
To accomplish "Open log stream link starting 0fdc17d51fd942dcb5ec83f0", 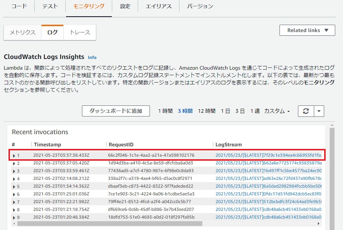I will pos(268,194).
